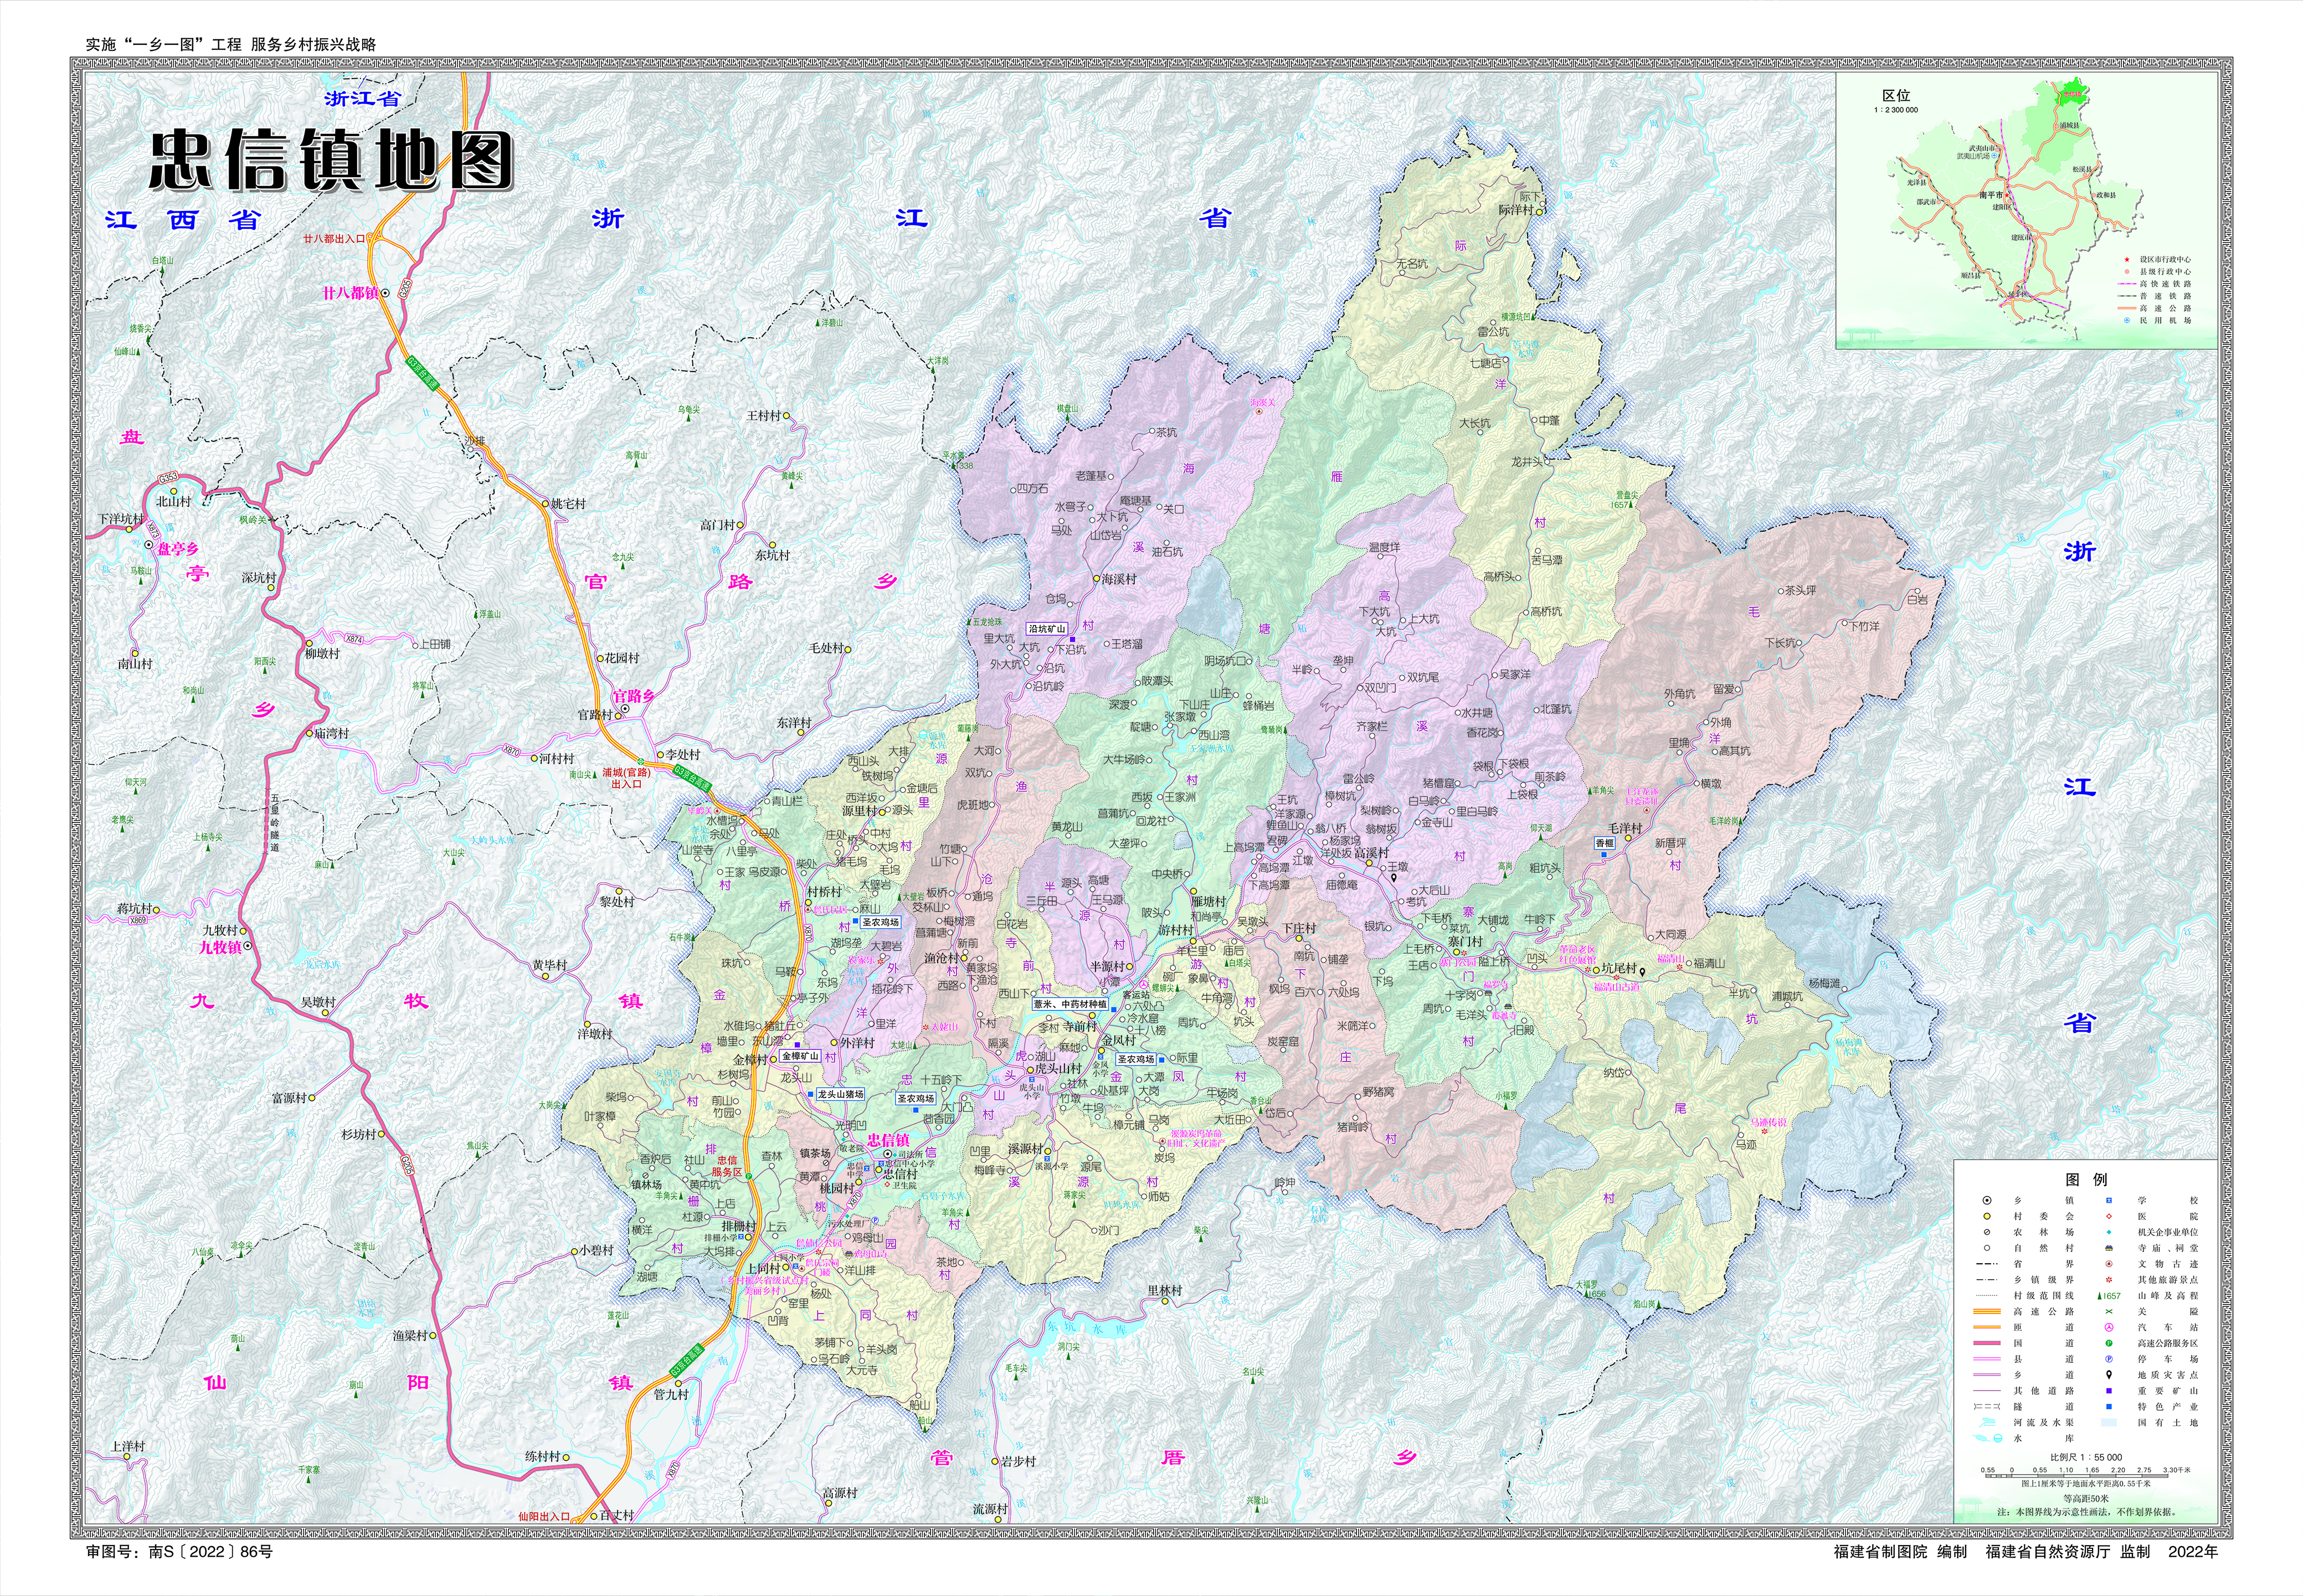Screen dimensions: 2303x1596
Task: Click the 沿坑矿山 boxed mine label
Action: pos(1048,629)
